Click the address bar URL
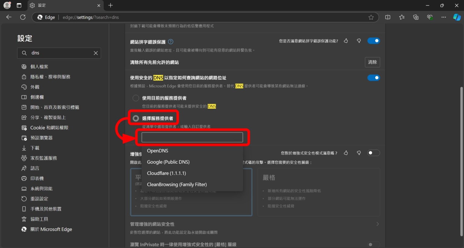464x248 pixels. [x=91, y=17]
